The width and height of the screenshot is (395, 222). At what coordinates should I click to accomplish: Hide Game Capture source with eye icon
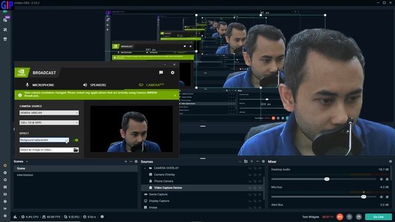pyautogui.click(x=260, y=194)
